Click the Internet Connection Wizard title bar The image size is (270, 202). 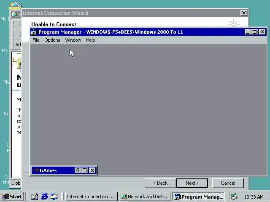point(131,13)
